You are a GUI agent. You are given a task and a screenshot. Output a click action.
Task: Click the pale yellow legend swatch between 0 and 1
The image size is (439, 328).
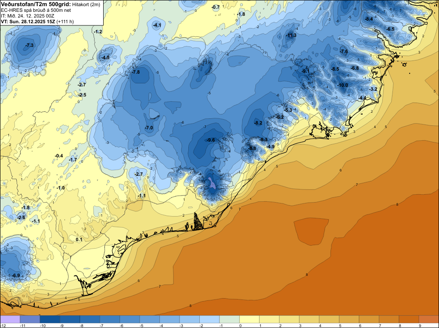pyautogui.click(x=249, y=319)
